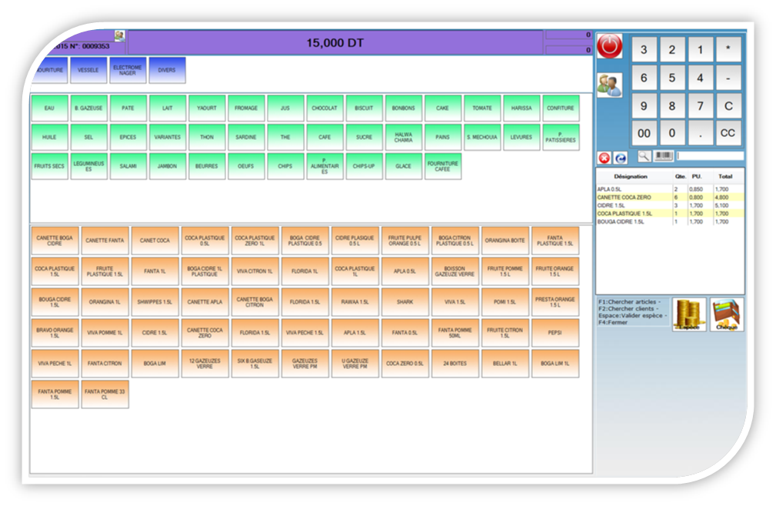Tap the minus key on the keypad

point(728,78)
